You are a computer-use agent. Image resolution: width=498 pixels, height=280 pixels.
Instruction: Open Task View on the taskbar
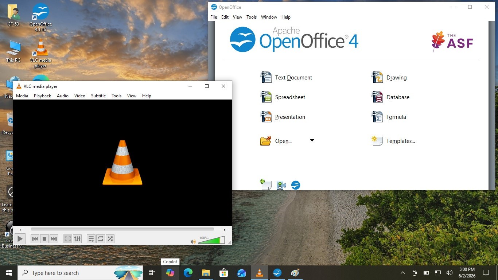pyautogui.click(x=152, y=273)
